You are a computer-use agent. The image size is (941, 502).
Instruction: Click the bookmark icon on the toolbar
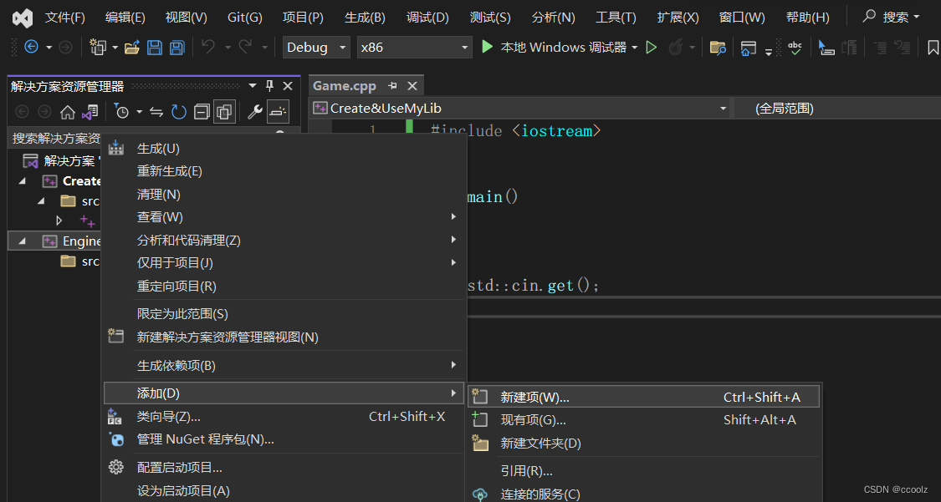933,48
